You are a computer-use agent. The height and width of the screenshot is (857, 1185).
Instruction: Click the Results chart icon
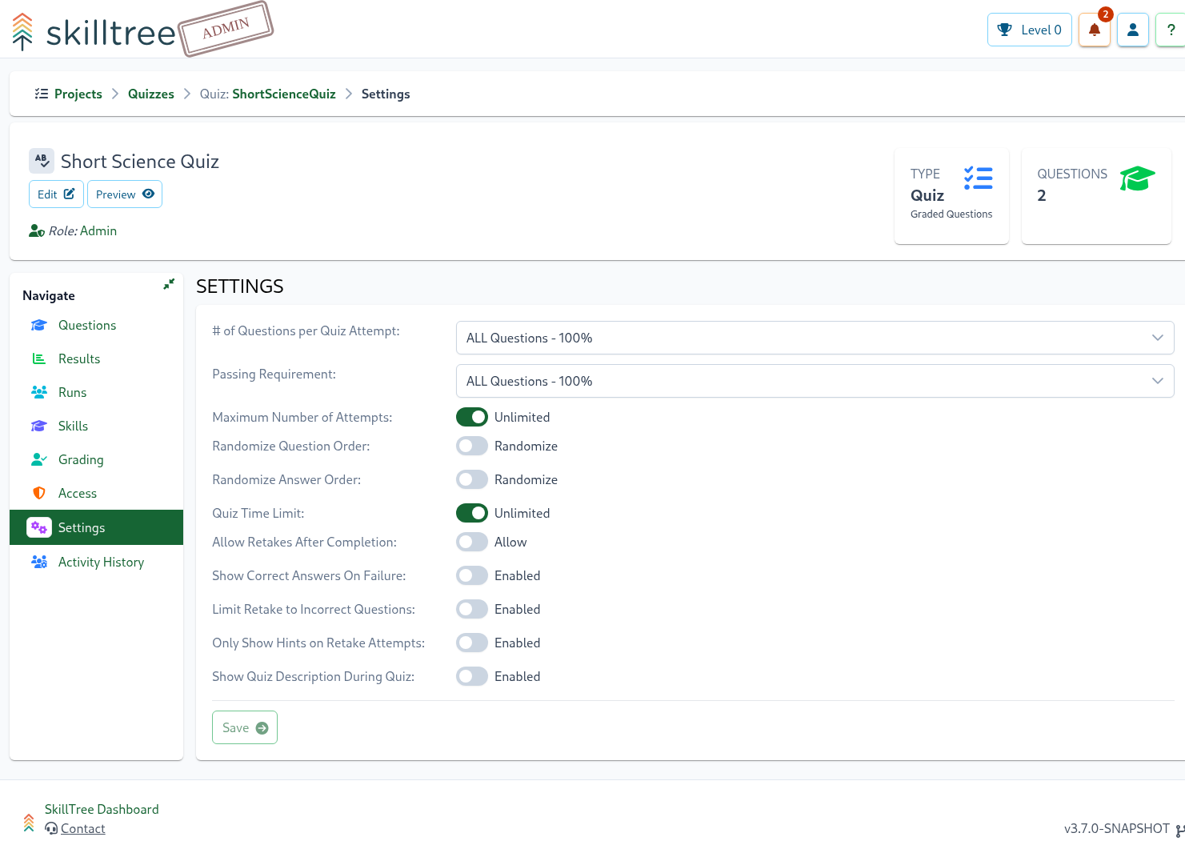click(38, 358)
